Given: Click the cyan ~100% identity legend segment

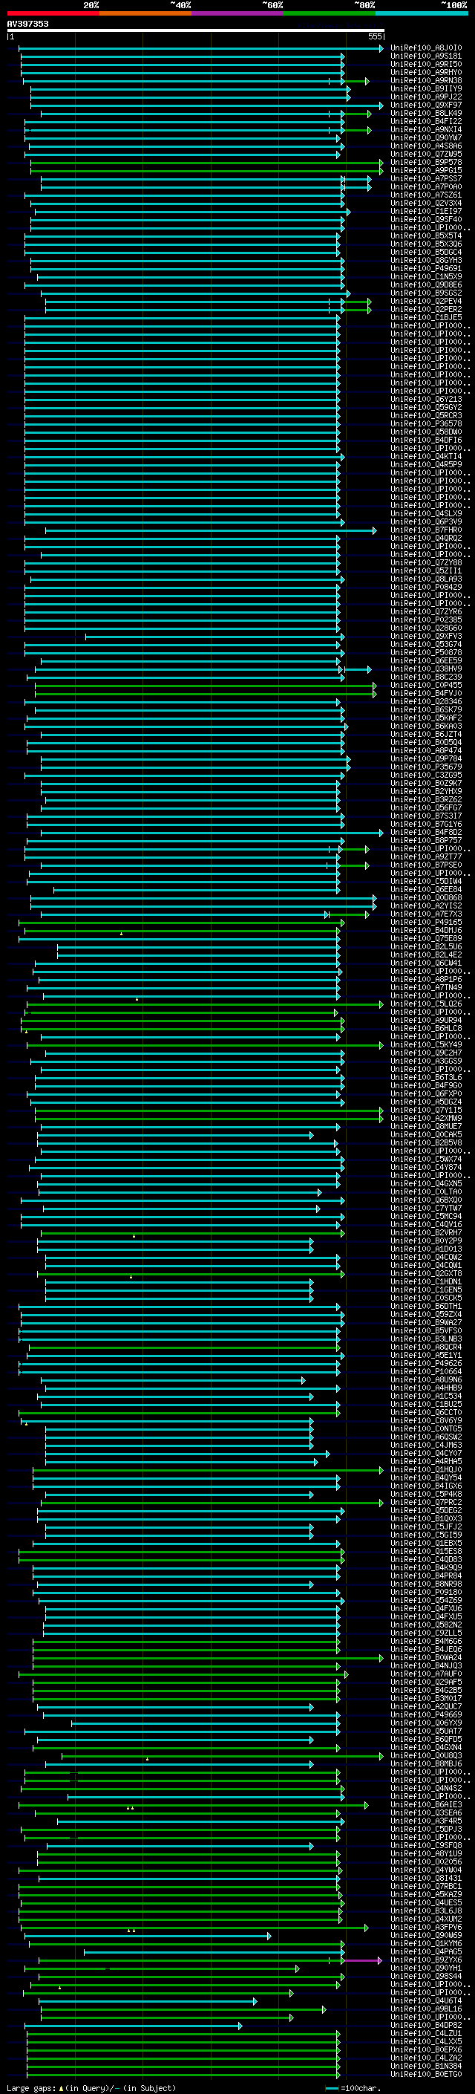Looking at the screenshot, I should (422, 13).
